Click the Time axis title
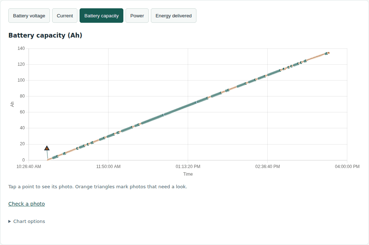 188,174
